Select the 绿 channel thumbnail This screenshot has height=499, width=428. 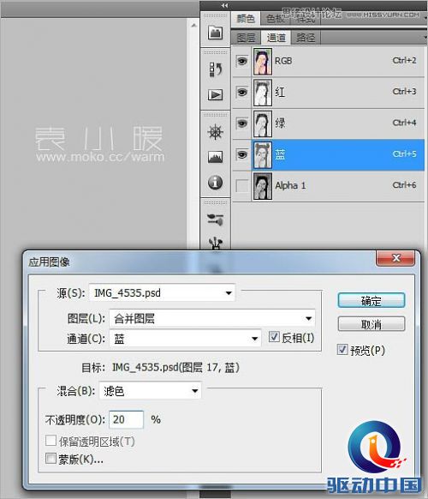point(263,123)
